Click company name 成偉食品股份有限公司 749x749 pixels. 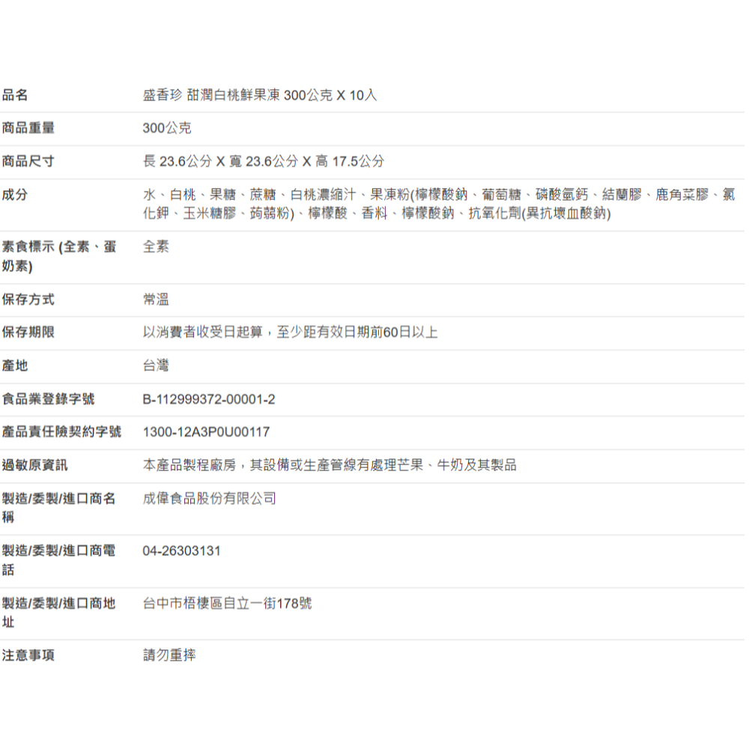[209, 499]
